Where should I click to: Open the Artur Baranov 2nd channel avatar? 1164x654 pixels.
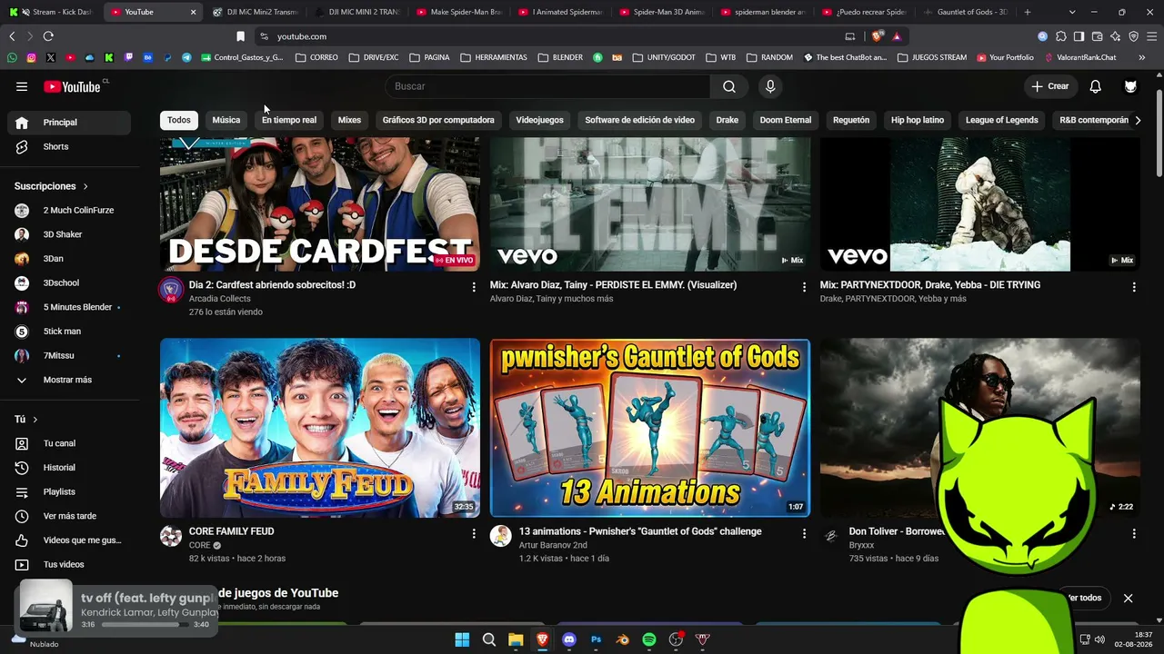point(501,536)
